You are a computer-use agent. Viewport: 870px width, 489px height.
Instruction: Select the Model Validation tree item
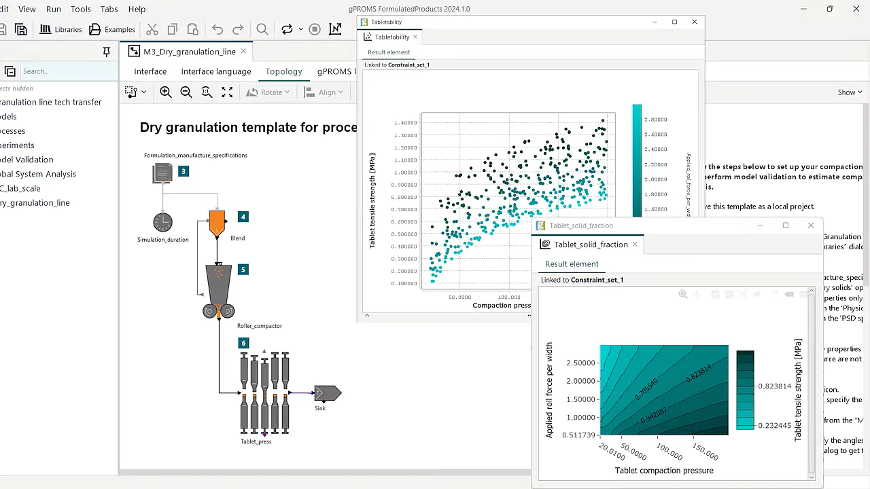point(27,160)
